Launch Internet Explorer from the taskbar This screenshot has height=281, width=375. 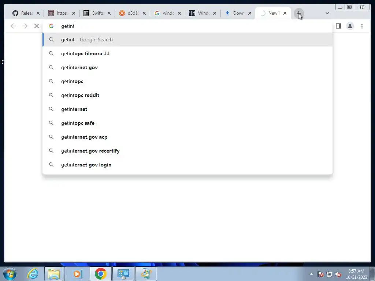tap(33, 274)
